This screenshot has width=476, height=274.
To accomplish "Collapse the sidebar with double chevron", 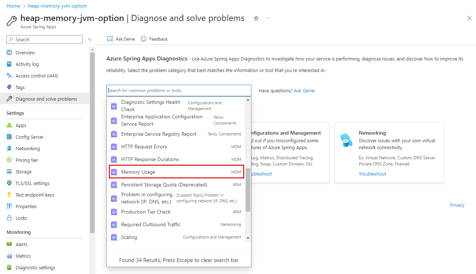I will (90, 39).
